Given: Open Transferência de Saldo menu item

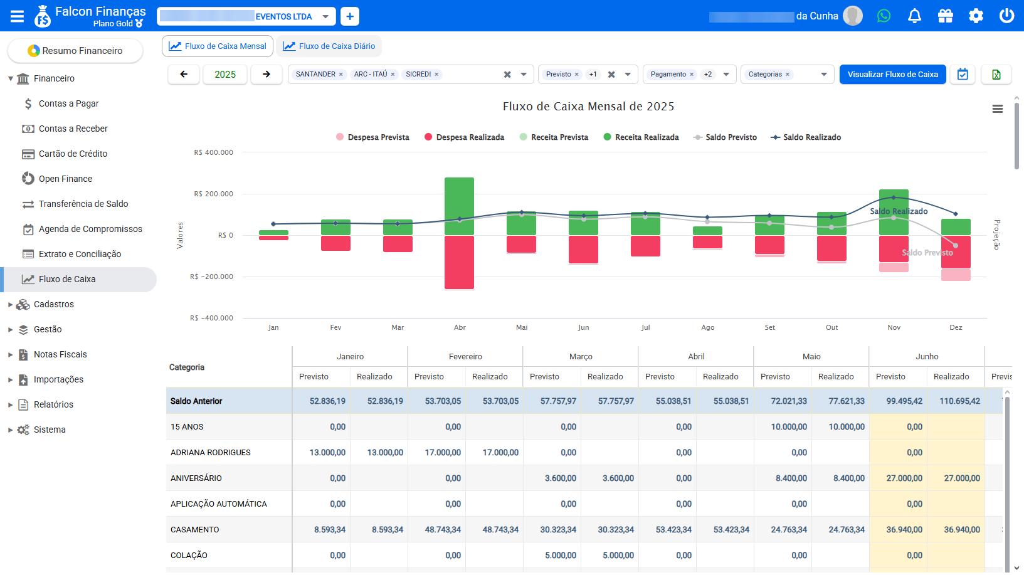Looking at the screenshot, I should [83, 204].
